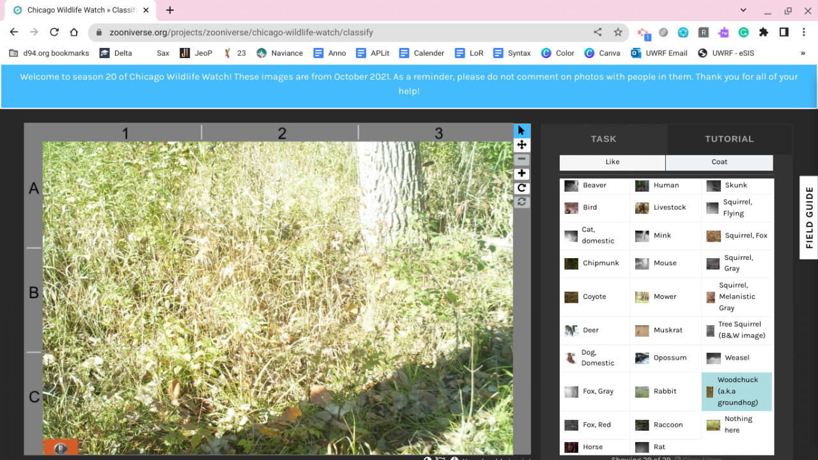818x460 pixels.
Task: Go back to the previous page
Action: click(x=14, y=32)
